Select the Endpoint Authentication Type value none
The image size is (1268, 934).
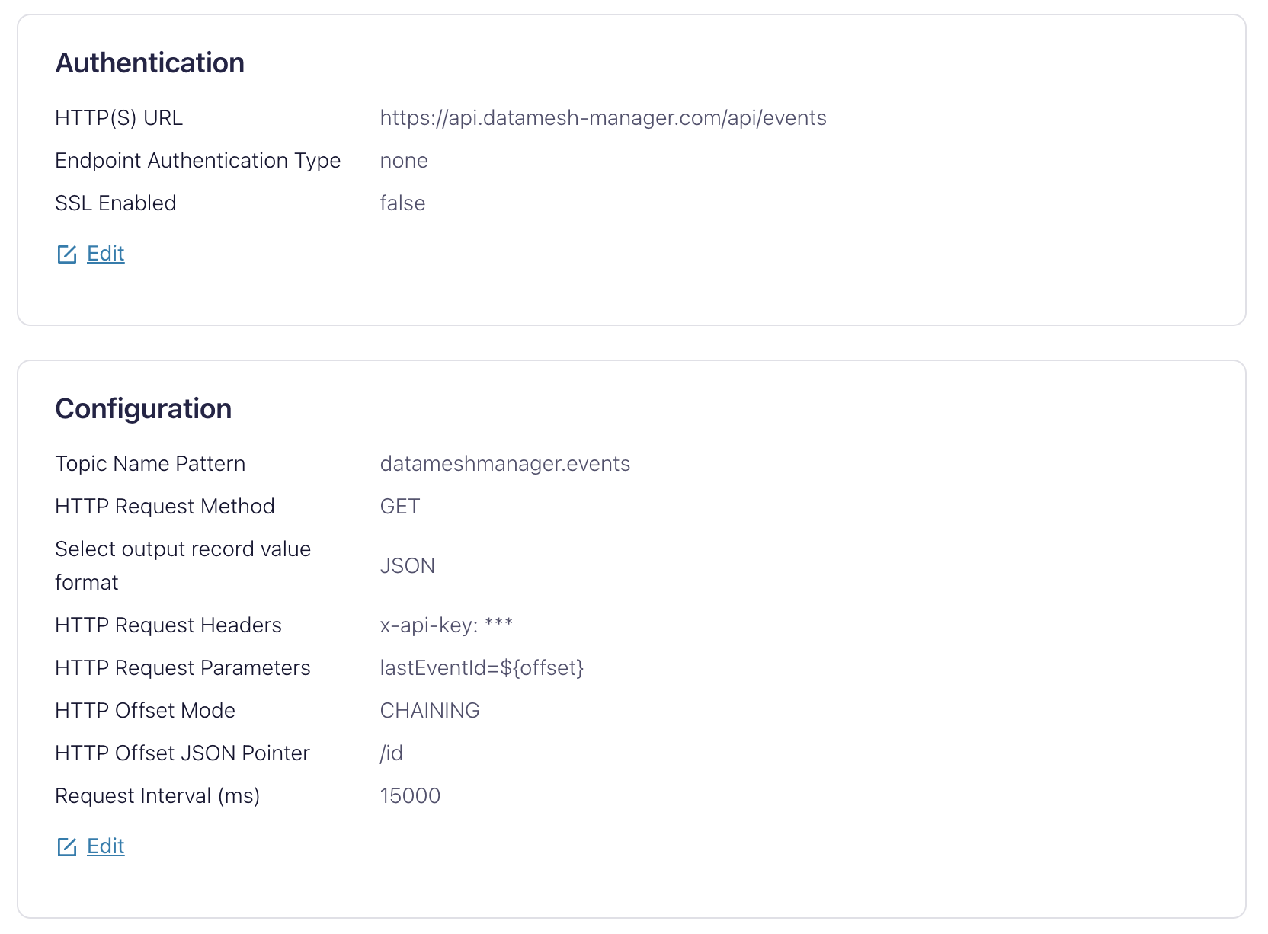pyautogui.click(x=404, y=161)
